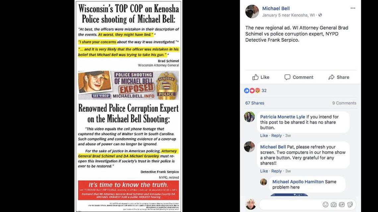The image size is (378, 212).
Task: Open emoji picker in comment box
Action: [x=326, y=204]
